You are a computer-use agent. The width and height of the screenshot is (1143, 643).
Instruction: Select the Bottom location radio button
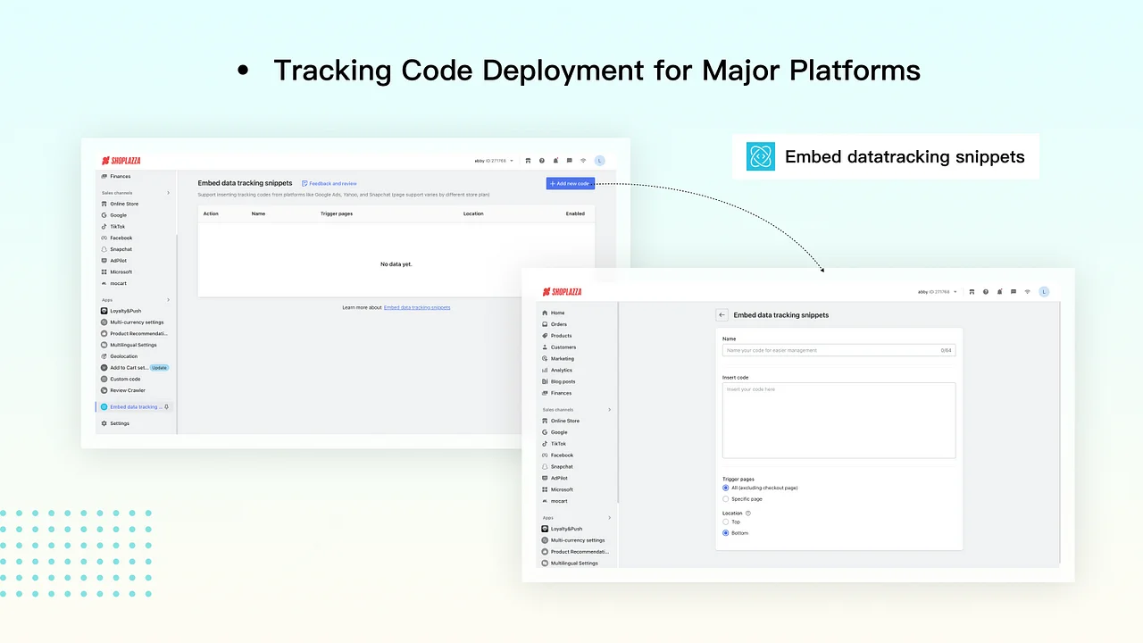click(726, 533)
